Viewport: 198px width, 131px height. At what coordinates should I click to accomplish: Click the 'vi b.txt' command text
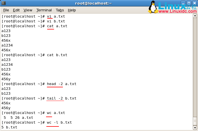pyautogui.click(x=56, y=21)
